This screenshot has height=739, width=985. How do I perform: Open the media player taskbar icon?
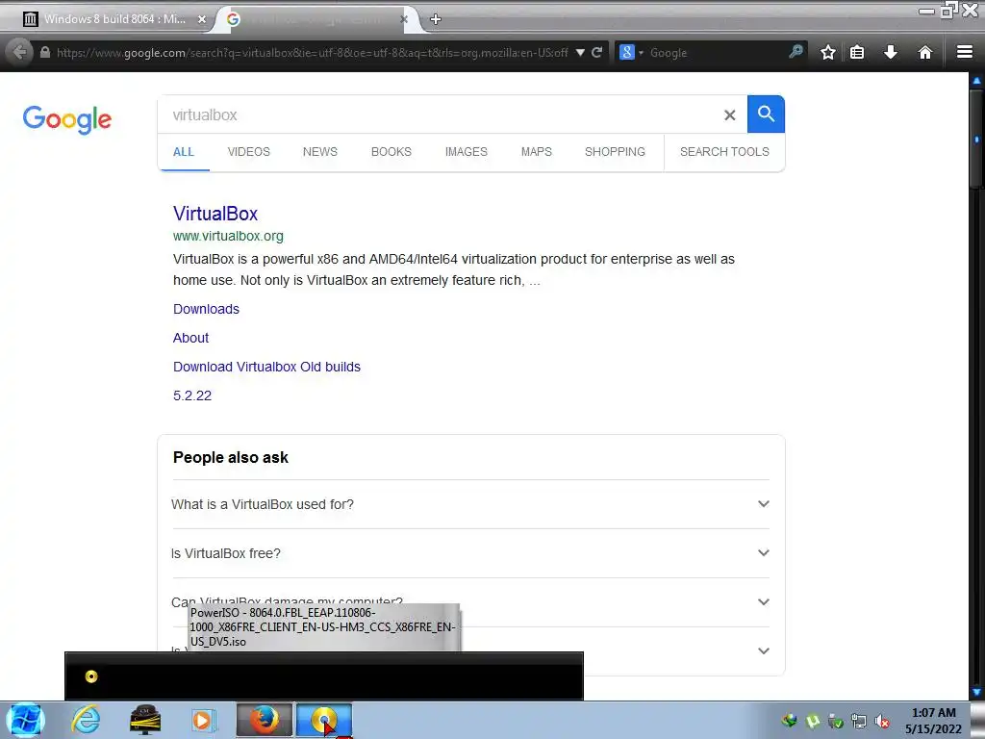(202, 720)
